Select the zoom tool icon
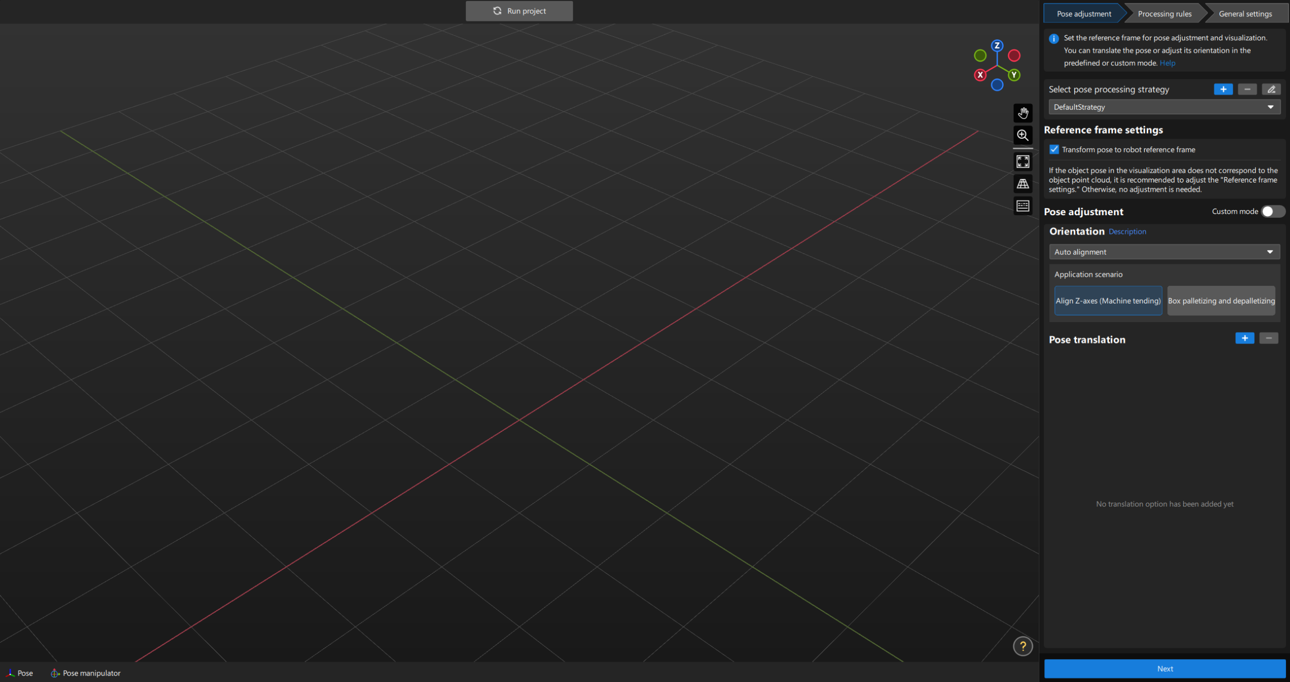Image resolution: width=1290 pixels, height=682 pixels. (x=1023, y=136)
